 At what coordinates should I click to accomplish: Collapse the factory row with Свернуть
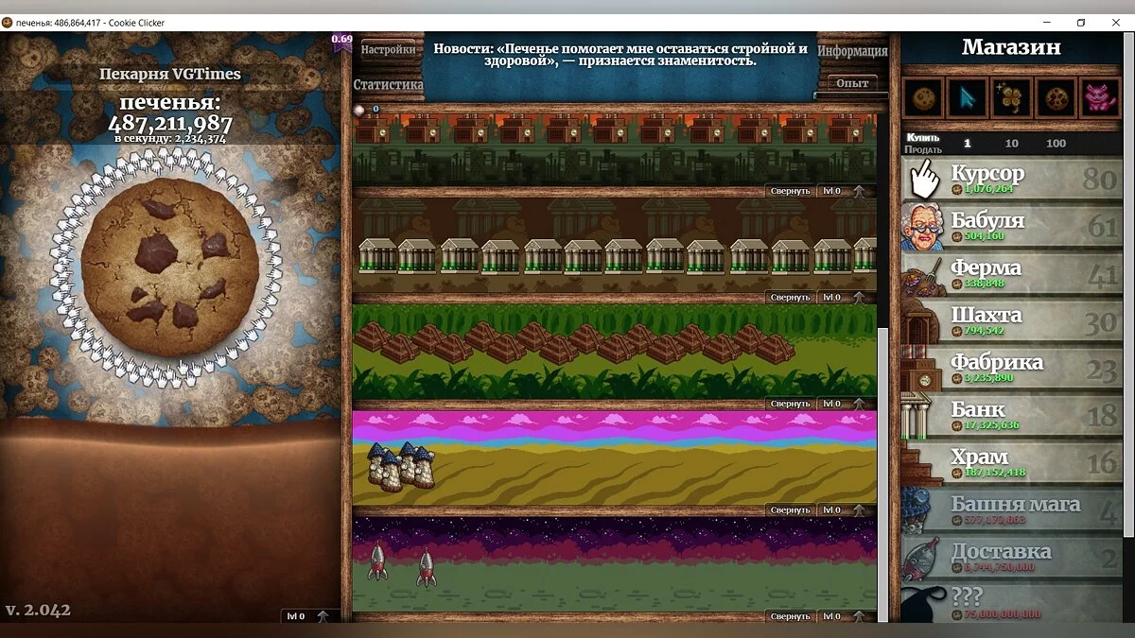pyautogui.click(x=791, y=191)
